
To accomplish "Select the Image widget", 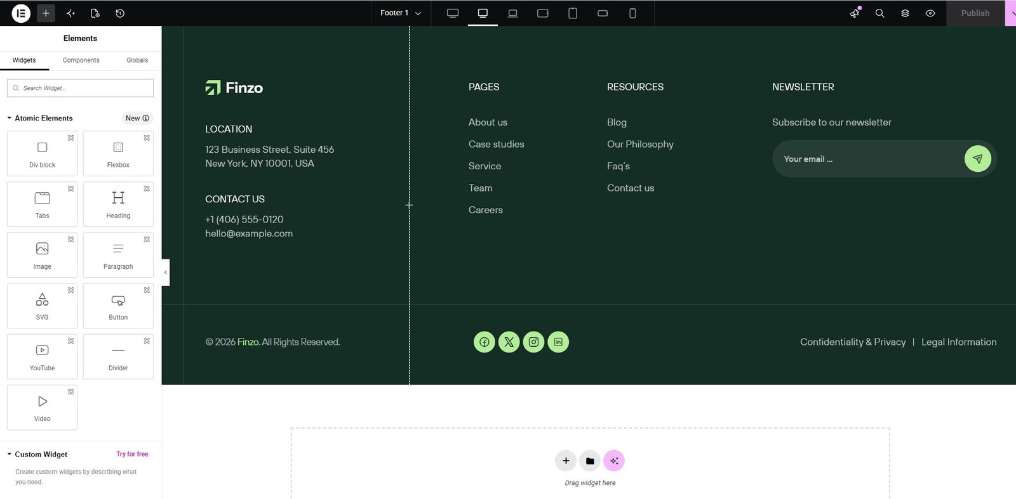I will pyautogui.click(x=42, y=255).
